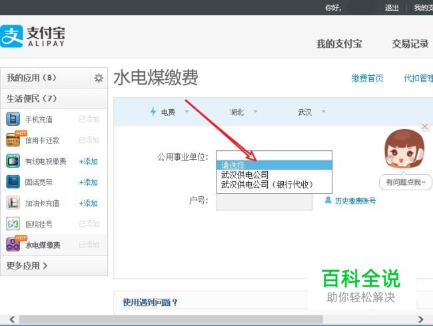Close the help assistant popup
The image size is (433, 326).
click(425, 126)
